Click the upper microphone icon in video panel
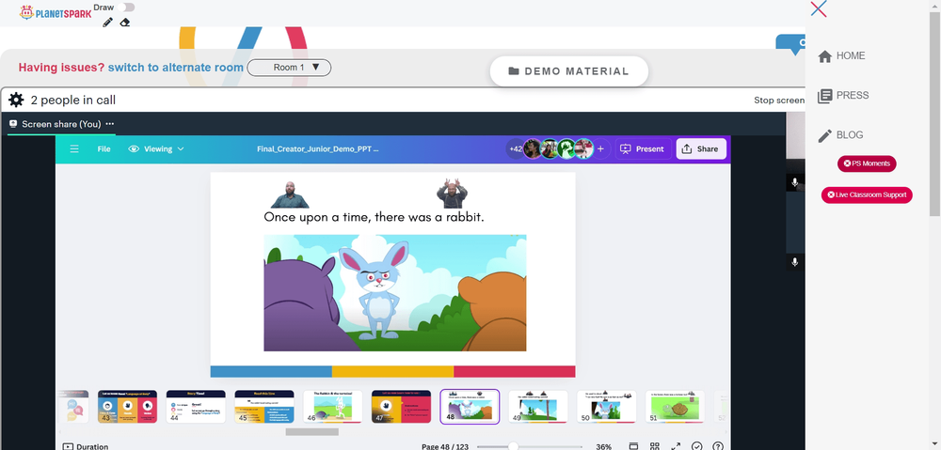The image size is (941, 450). tap(794, 183)
